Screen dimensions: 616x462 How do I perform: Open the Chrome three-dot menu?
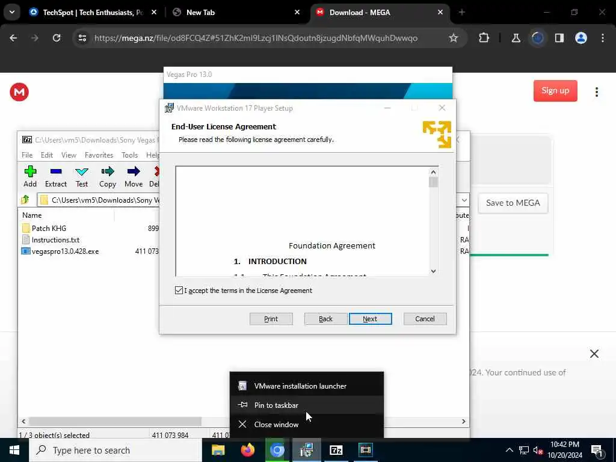pyautogui.click(x=603, y=38)
